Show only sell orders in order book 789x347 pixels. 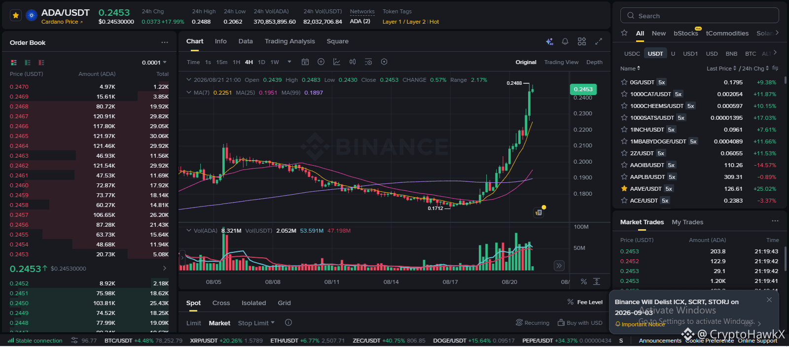click(x=41, y=63)
